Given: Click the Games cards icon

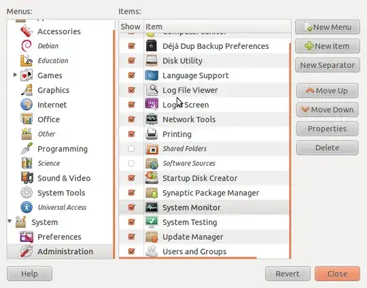Looking at the screenshot, I should [27, 75].
